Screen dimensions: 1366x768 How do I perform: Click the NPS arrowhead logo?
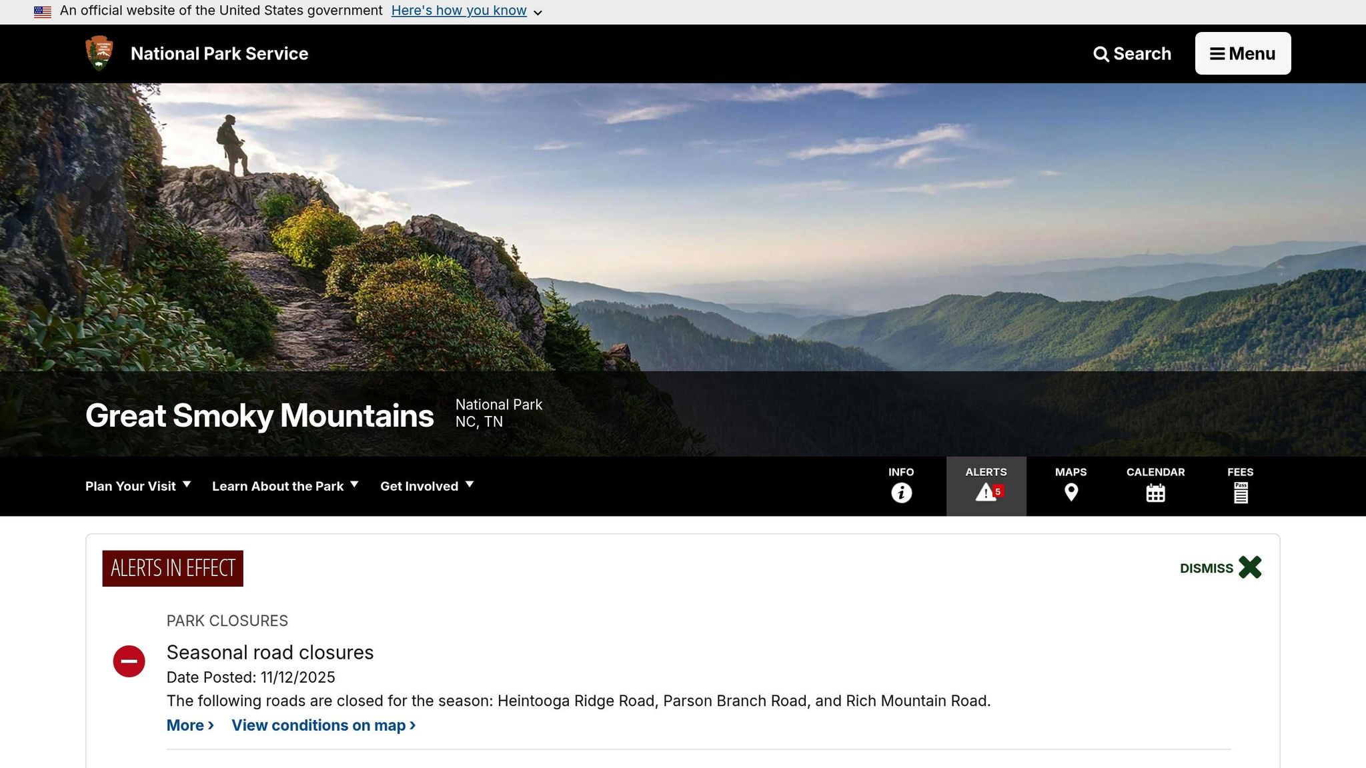(x=99, y=53)
